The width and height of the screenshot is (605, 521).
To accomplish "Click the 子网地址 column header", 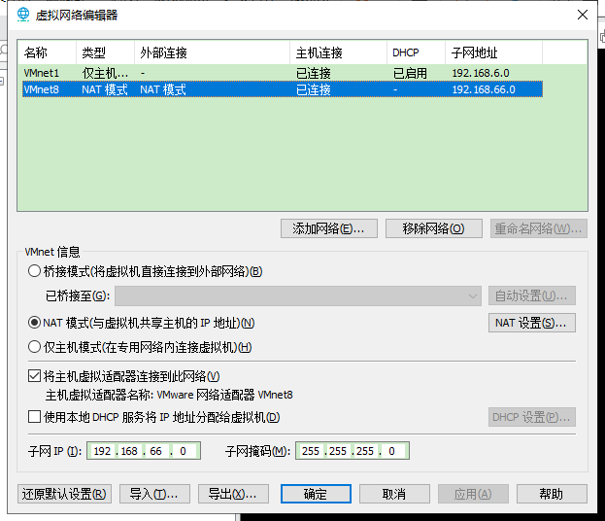I will (x=494, y=52).
